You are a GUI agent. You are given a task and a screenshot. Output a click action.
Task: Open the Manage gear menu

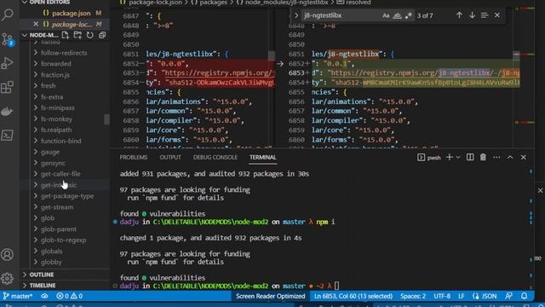pyautogui.click(x=8, y=279)
